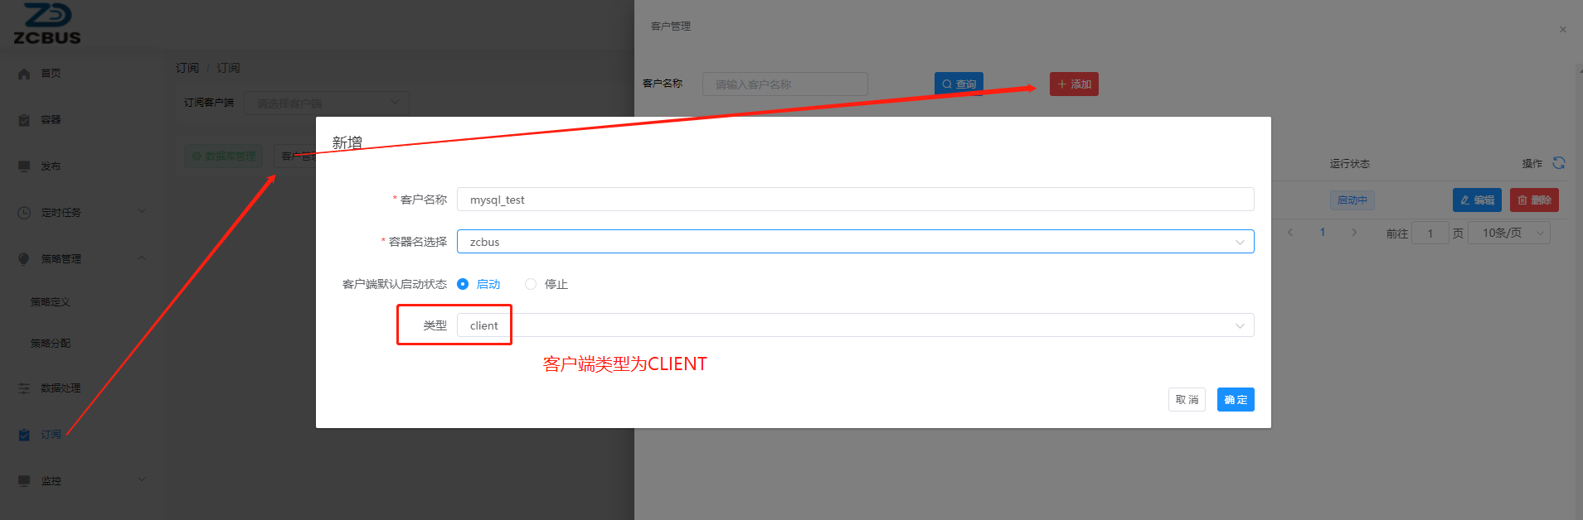
Task: Expand the 监控 menu chevron
Action: (142, 479)
